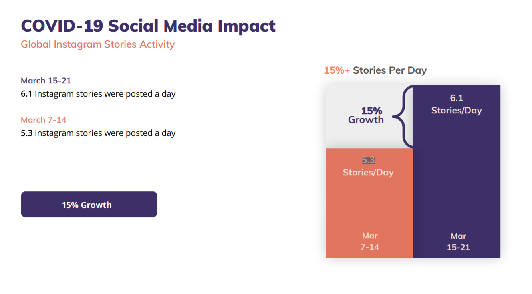Select the 6.1 Stories/Day label on purple bar
The width and height of the screenshot is (532, 294).
click(x=457, y=104)
